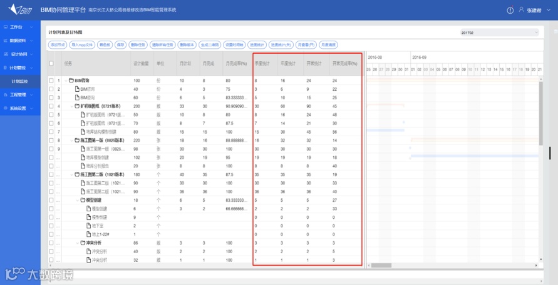Check the box for 地库分析报告 row
558x285 pixels.
point(51,166)
